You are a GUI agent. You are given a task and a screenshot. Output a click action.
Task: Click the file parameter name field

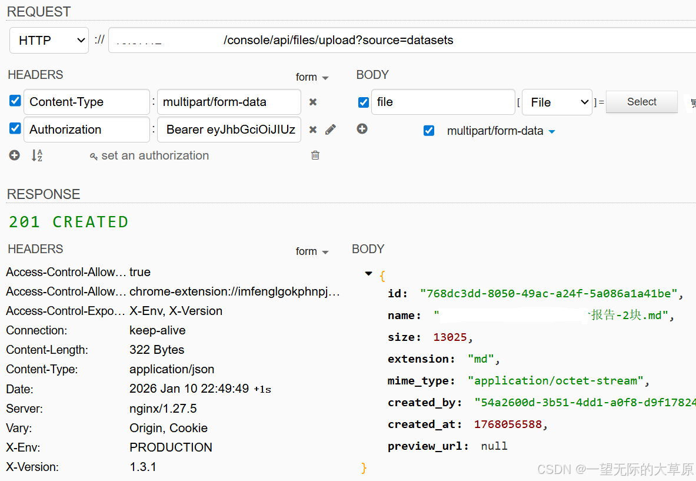[443, 102]
